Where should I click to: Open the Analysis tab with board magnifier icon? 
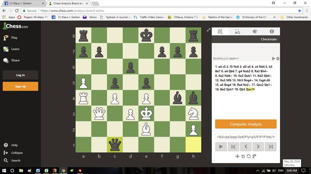[220, 32]
